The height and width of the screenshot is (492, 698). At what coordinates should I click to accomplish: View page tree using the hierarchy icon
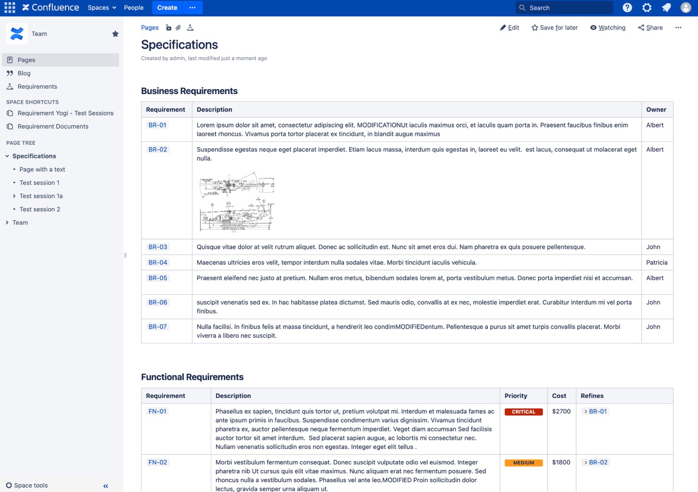pyautogui.click(x=190, y=27)
